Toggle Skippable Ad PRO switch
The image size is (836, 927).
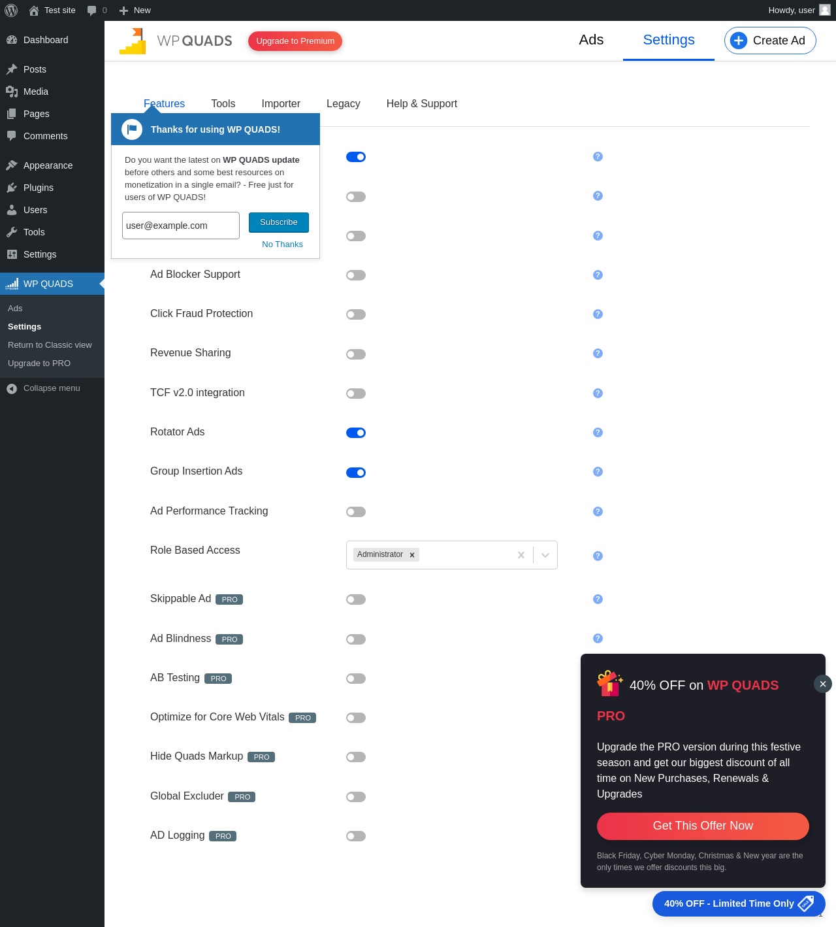click(x=356, y=599)
